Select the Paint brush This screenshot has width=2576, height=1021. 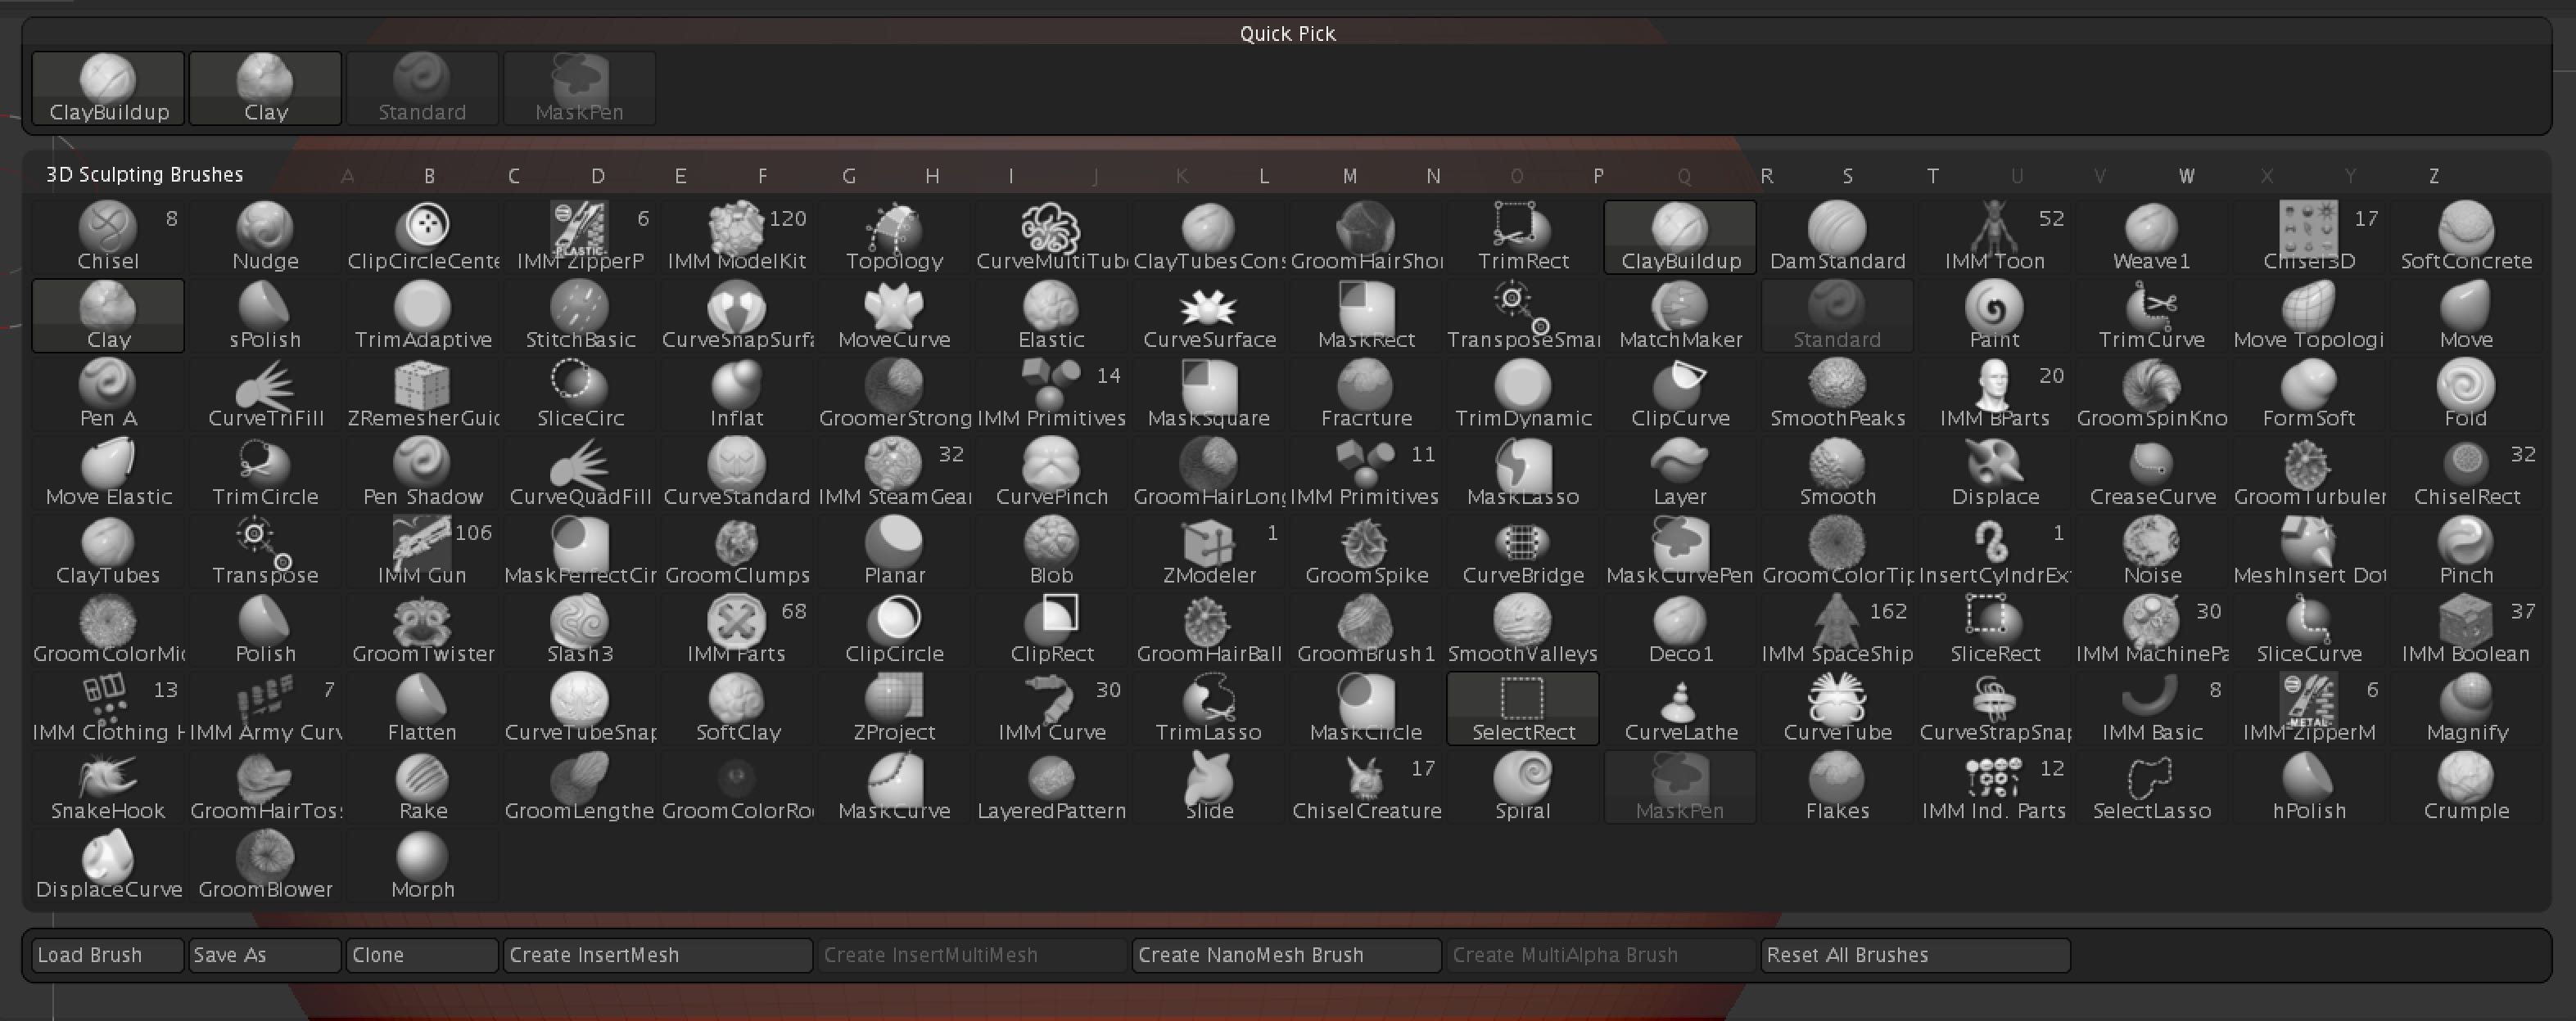coord(1994,316)
